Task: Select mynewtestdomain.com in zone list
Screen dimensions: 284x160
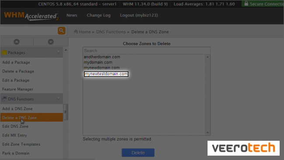Action: [x=106, y=74]
